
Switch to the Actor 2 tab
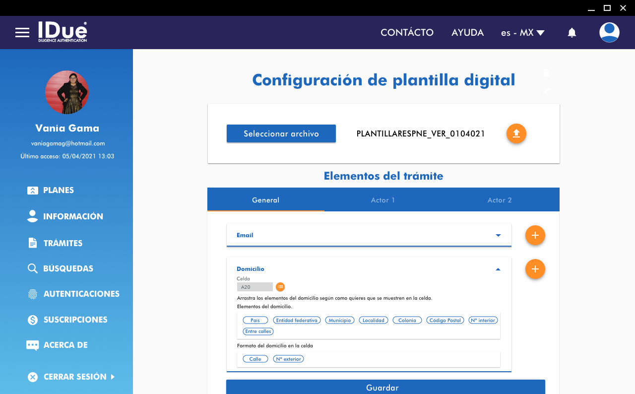coord(499,200)
